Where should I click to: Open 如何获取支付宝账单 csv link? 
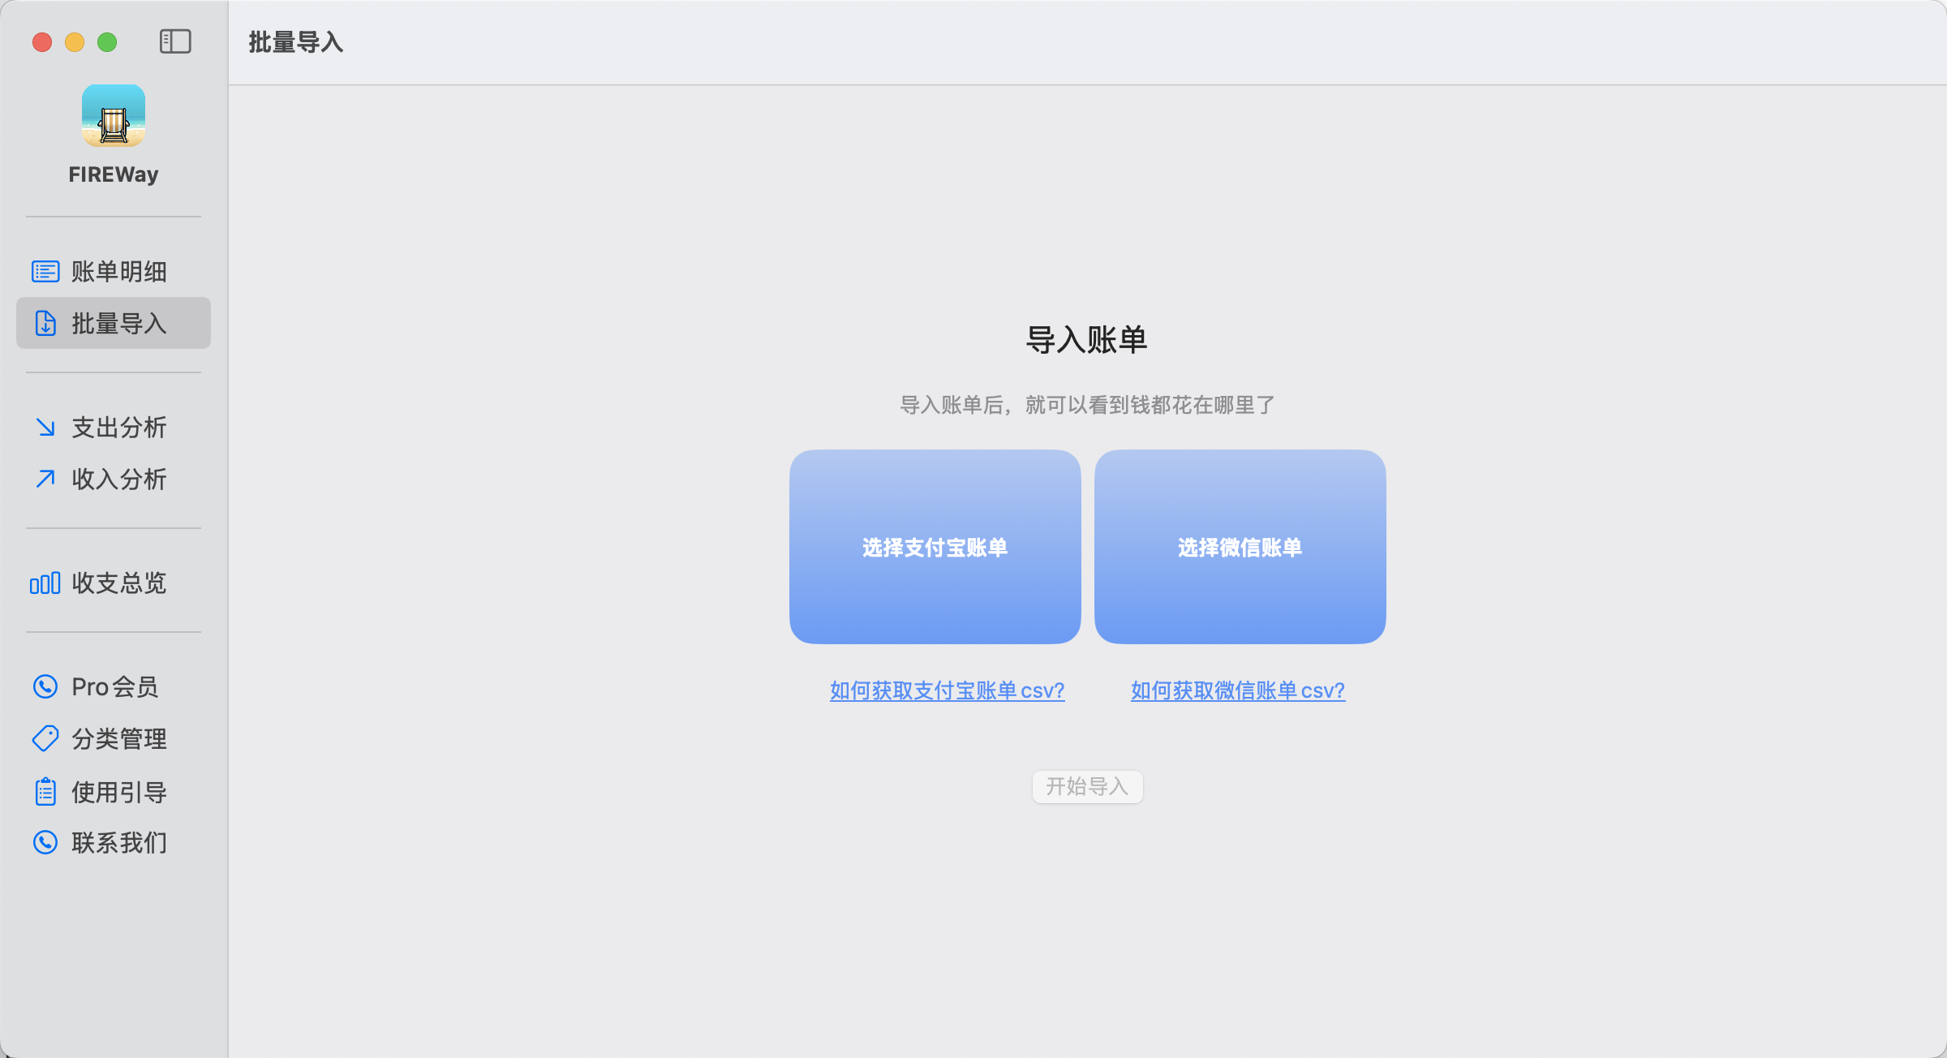947,690
